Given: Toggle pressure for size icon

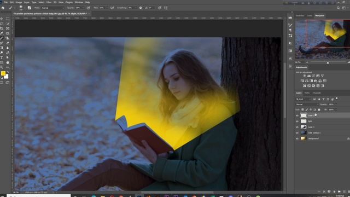Looking at the screenshot, I should pyautogui.click(x=160, y=8).
